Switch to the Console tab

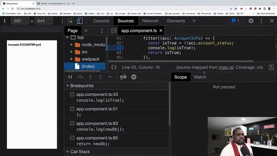tap(101, 21)
